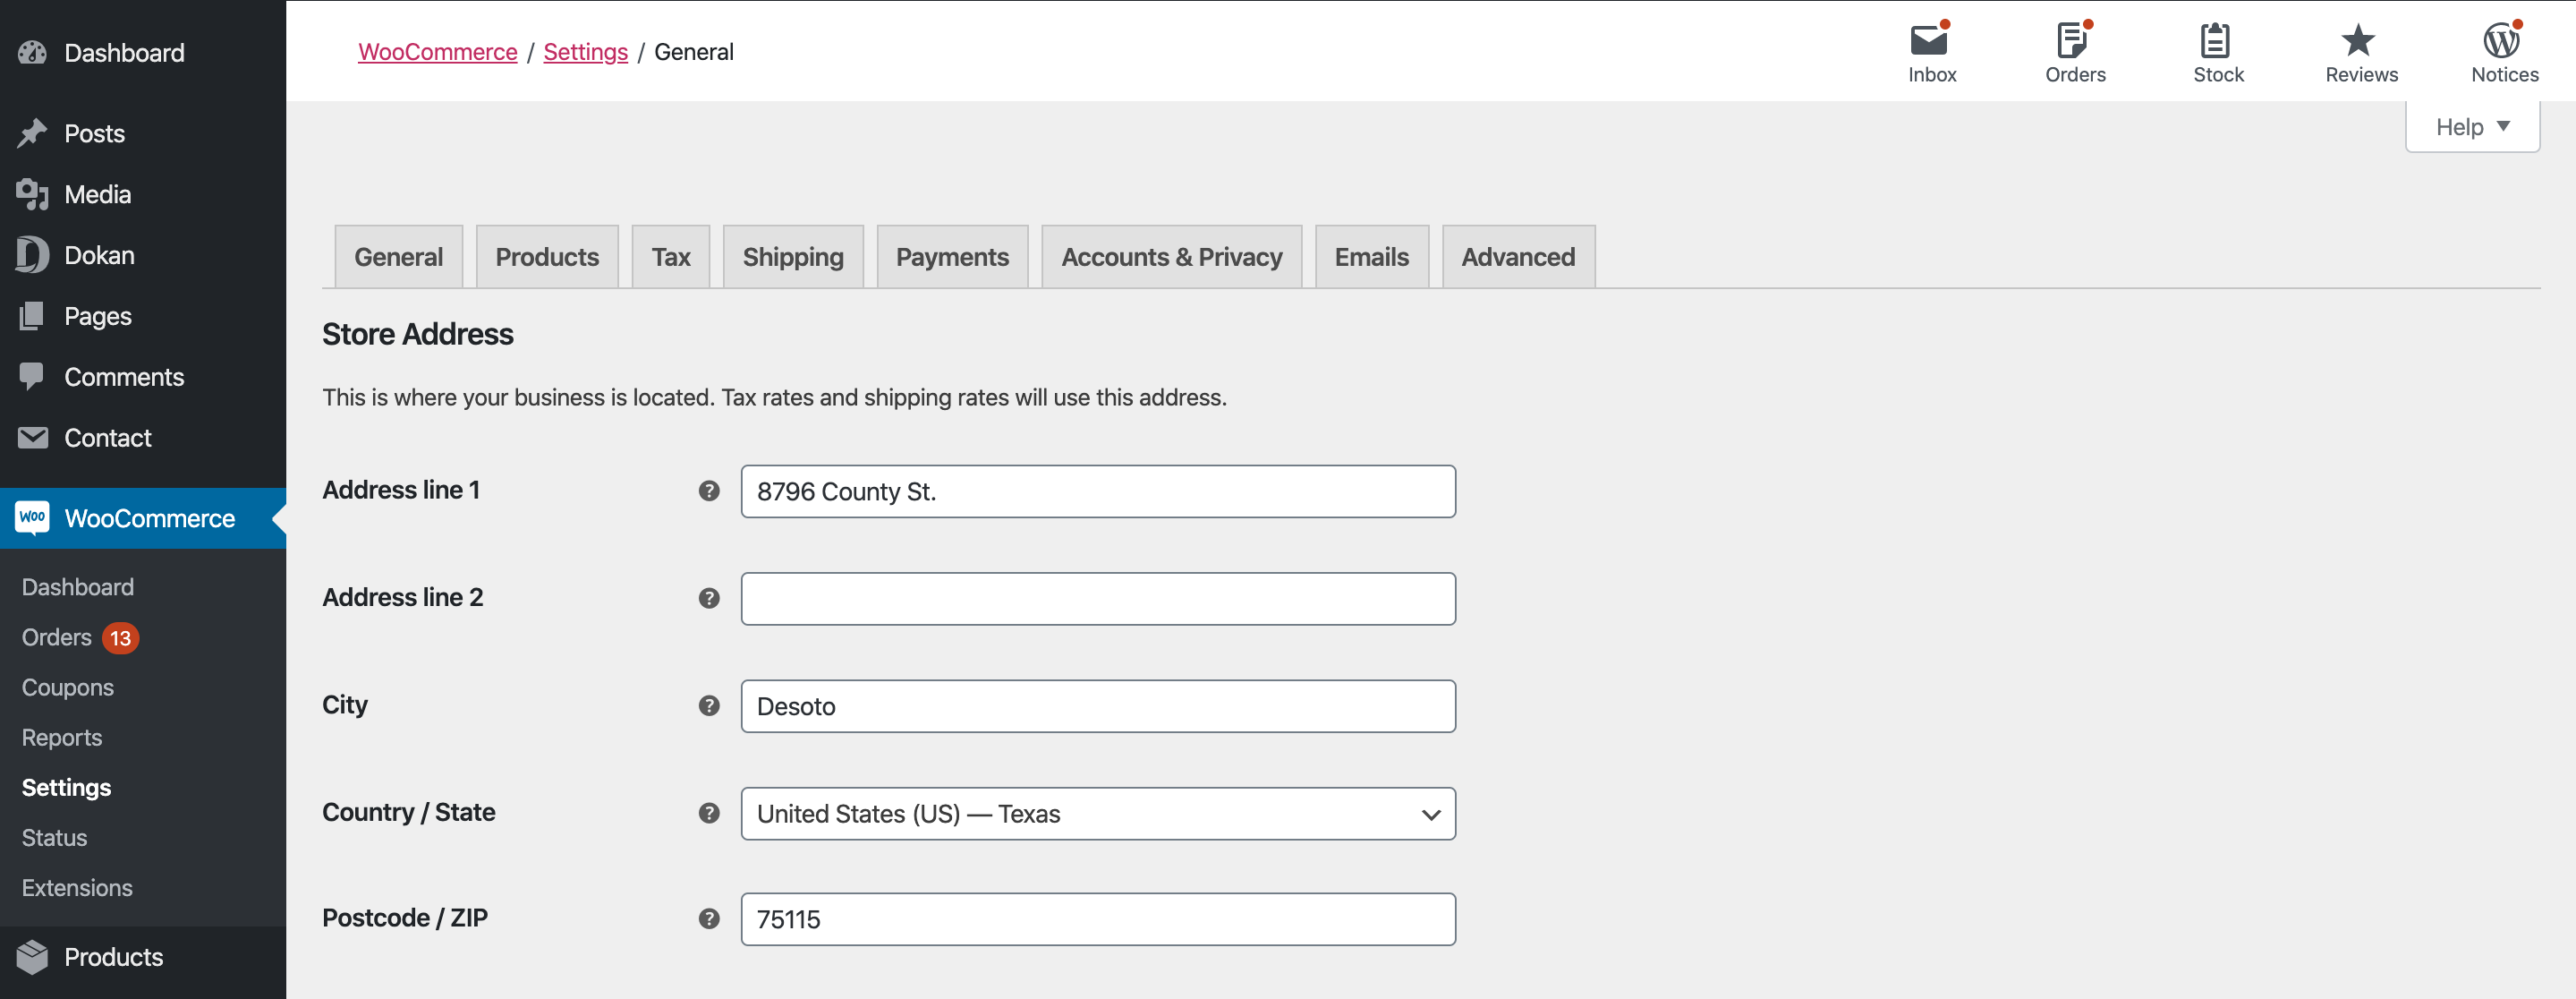Click the Media library icon
Screen dimensions: 2576x999
[x=32, y=194]
